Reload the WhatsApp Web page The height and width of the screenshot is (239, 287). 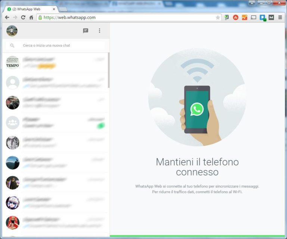point(23,18)
